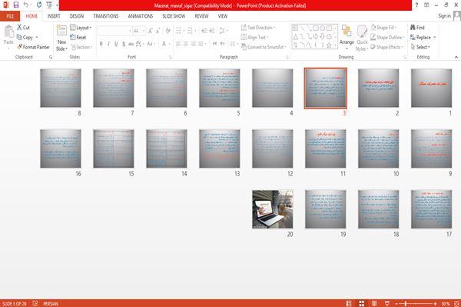The height and width of the screenshot is (307, 461).
Task: Click the Clear All Formatting icon
Action: tap(167, 30)
